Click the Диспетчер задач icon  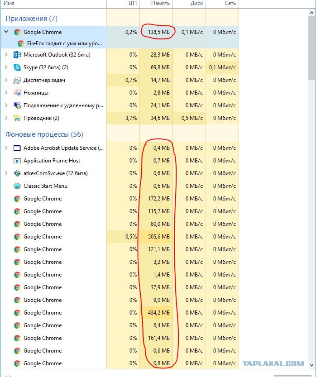tap(17, 80)
